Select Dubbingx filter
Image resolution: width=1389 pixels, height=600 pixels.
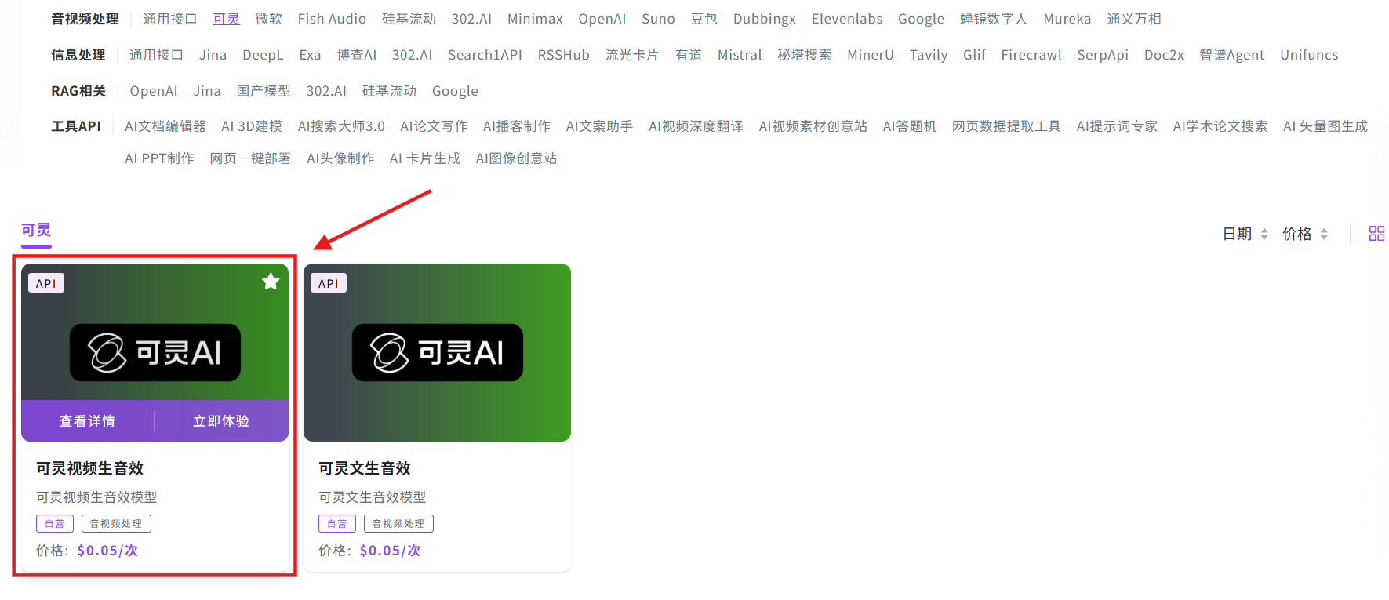coord(765,19)
